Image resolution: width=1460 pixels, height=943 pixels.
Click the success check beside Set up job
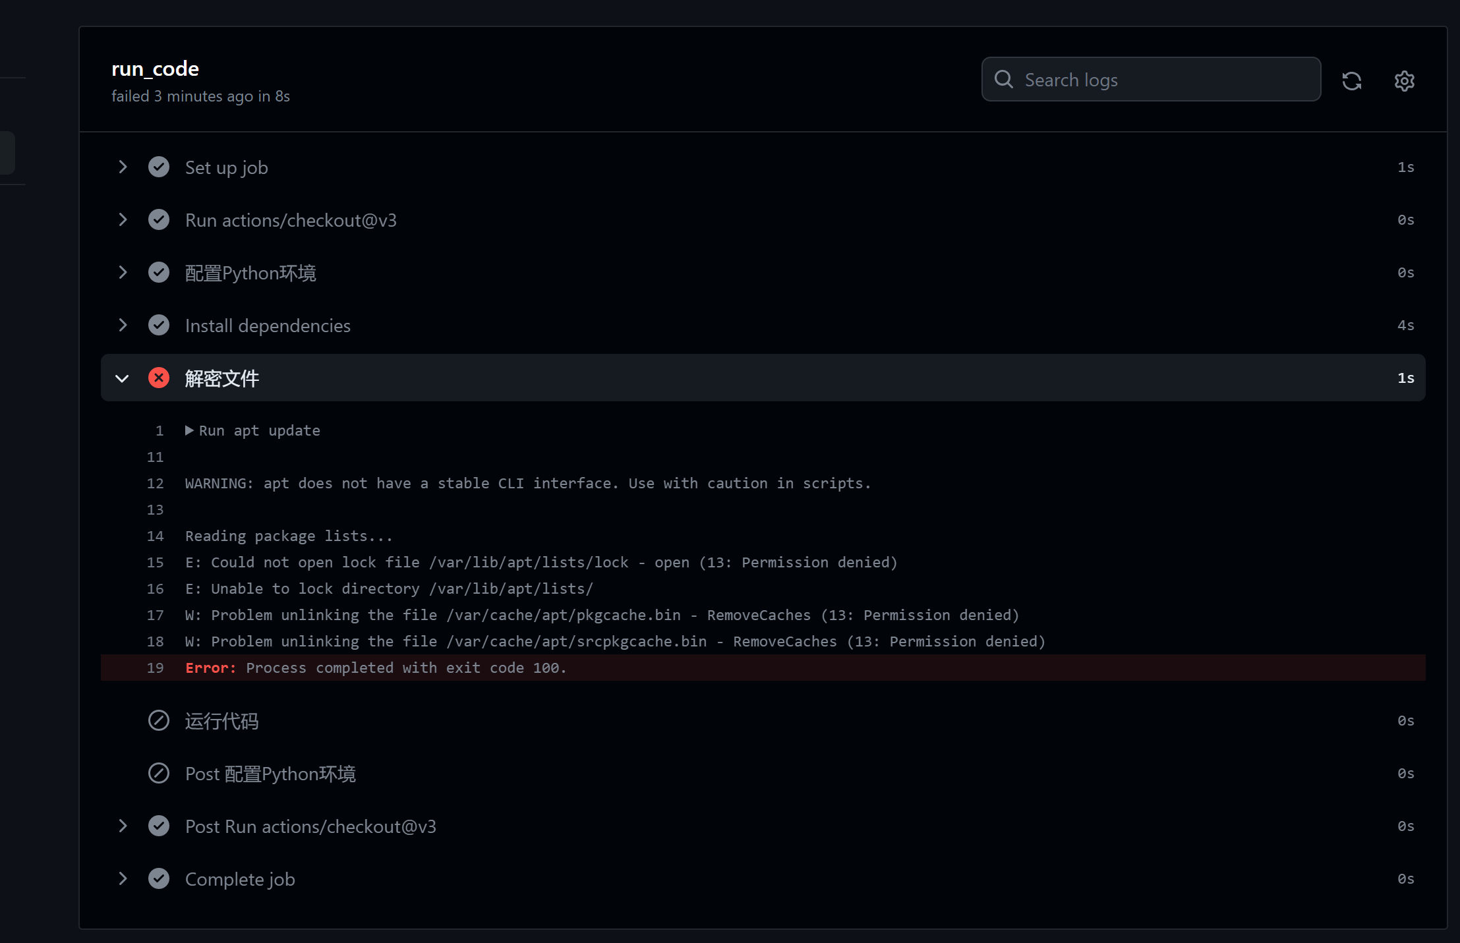click(159, 167)
